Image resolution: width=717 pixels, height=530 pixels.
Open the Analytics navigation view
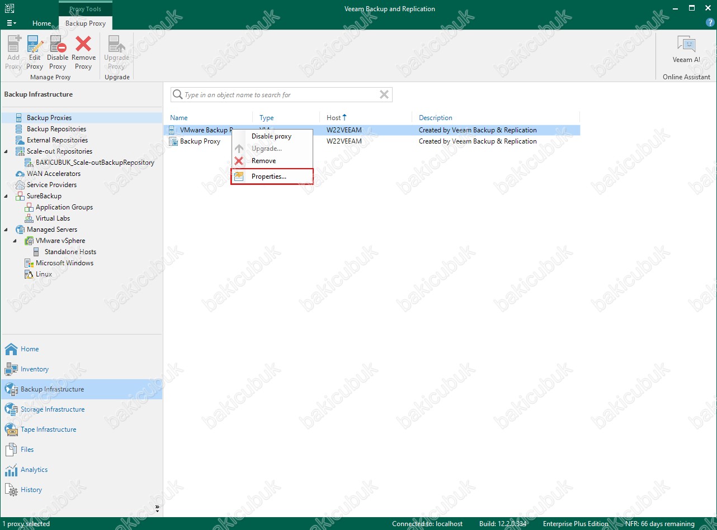coord(81,470)
